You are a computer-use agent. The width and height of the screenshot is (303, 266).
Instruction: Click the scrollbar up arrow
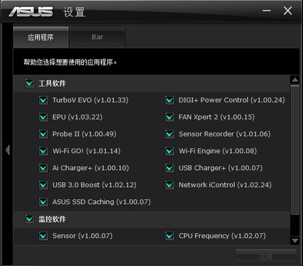coord(295,80)
